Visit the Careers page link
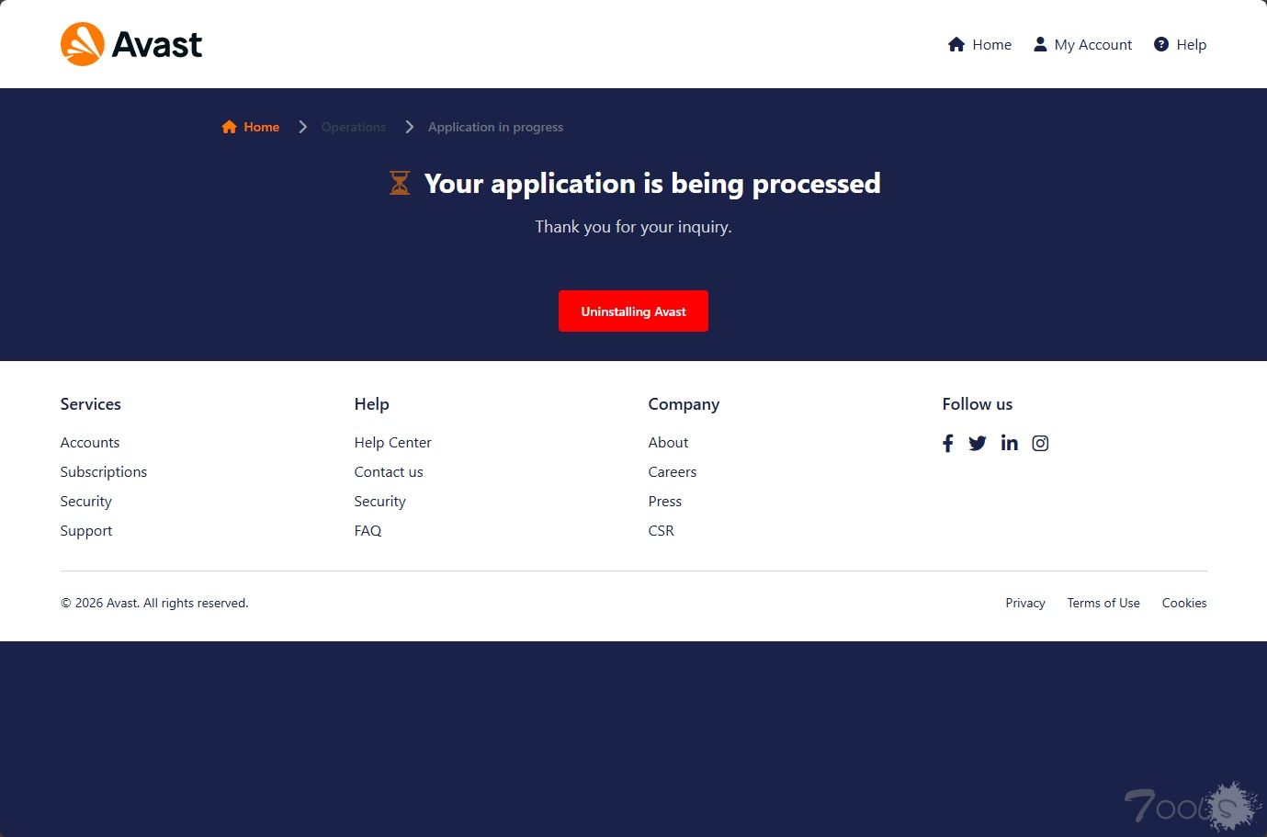 pyautogui.click(x=673, y=472)
